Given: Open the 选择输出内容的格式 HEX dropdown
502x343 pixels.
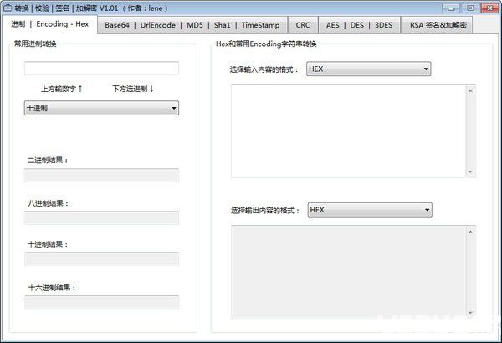Looking at the screenshot, I should pyautogui.click(x=370, y=210).
